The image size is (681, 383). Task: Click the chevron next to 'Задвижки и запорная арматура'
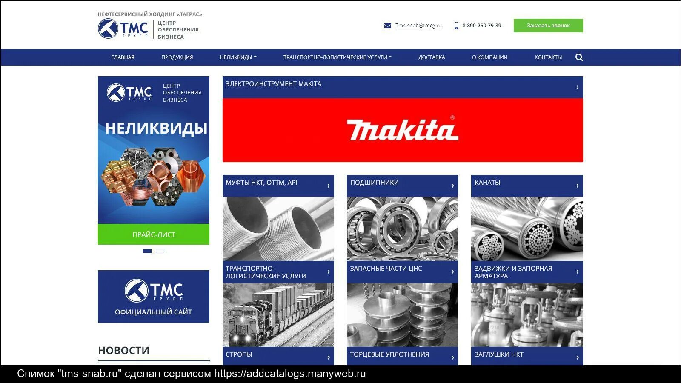pyautogui.click(x=577, y=272)
